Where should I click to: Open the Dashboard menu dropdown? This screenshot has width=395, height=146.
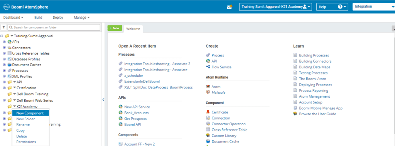coord(14,18)
